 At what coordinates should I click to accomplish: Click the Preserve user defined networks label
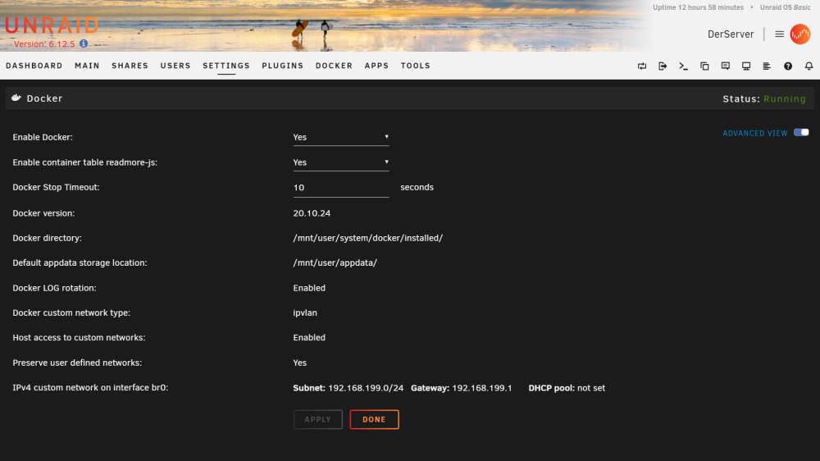(77, 363)
